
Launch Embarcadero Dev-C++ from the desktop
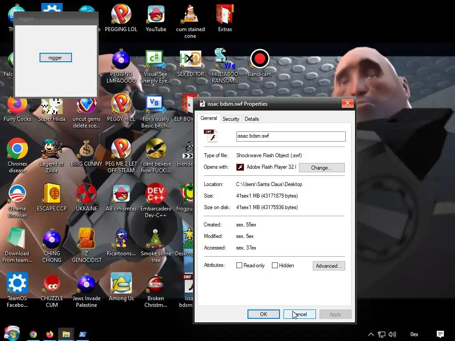(x=156, y=201)
